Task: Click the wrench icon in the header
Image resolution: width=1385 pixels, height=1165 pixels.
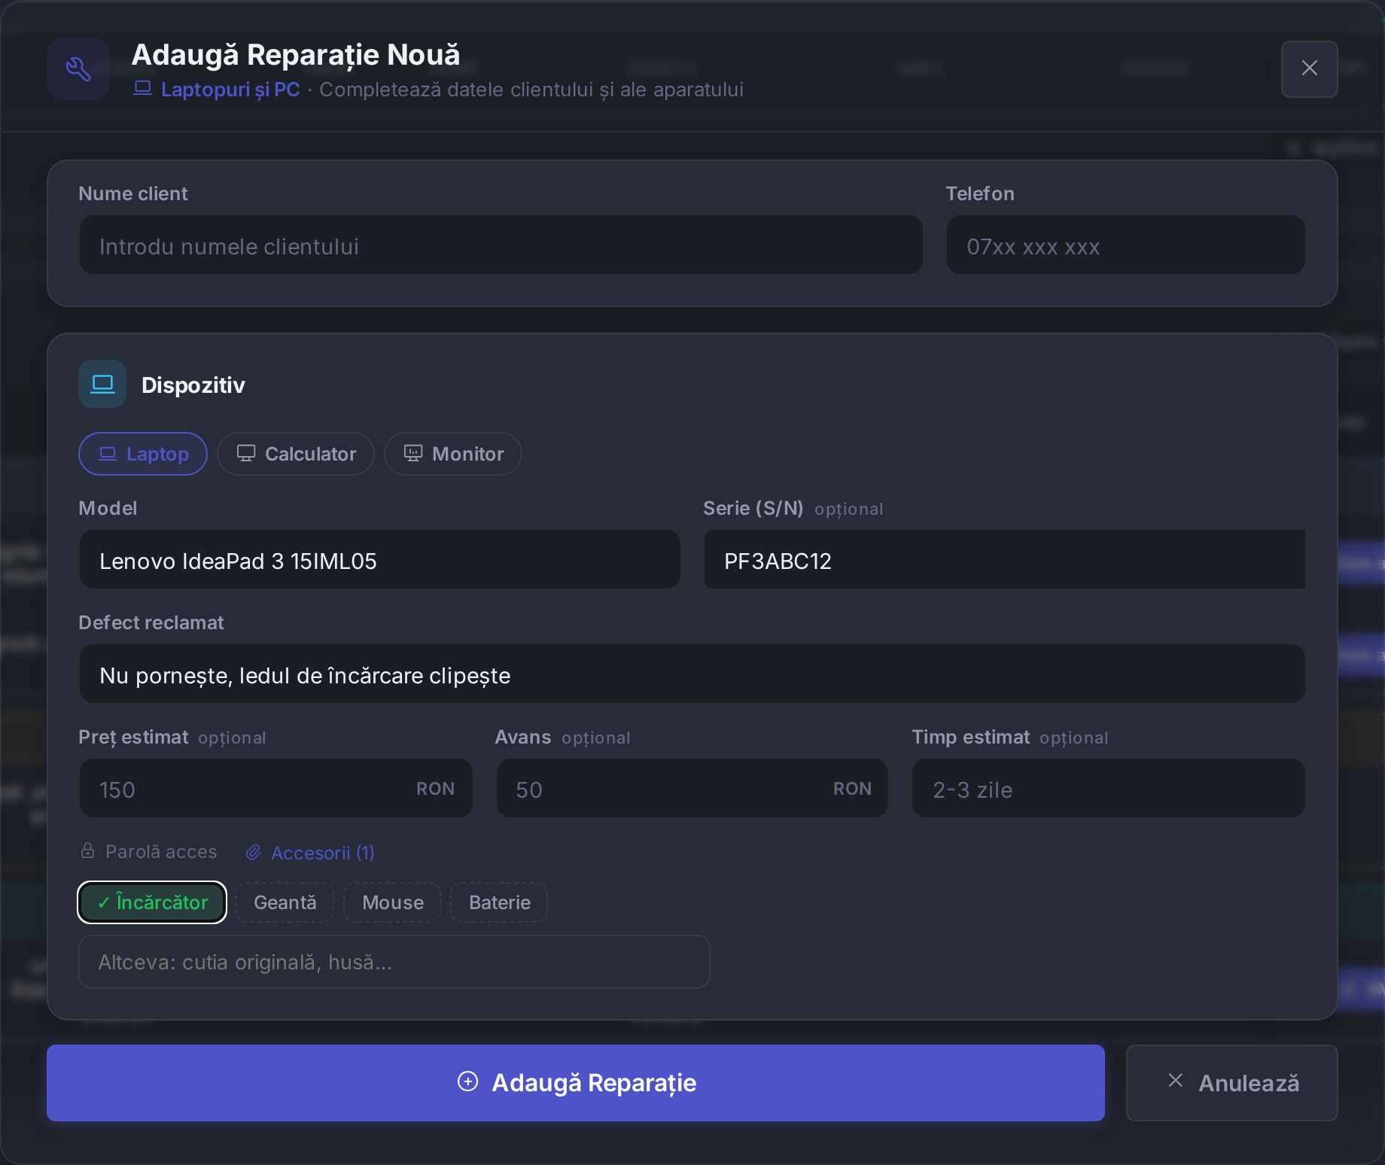Action: point(78,69)
